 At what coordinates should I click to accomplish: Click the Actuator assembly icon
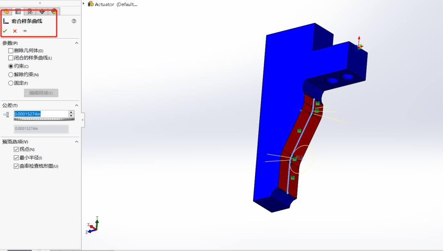(91, 4)
